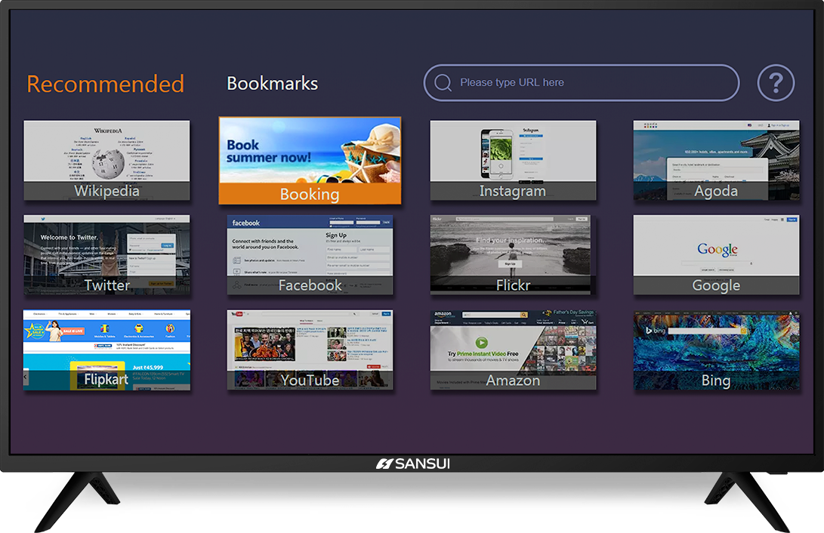Open the Google tile
Screen dimensions: 824x533
point(716,254)
